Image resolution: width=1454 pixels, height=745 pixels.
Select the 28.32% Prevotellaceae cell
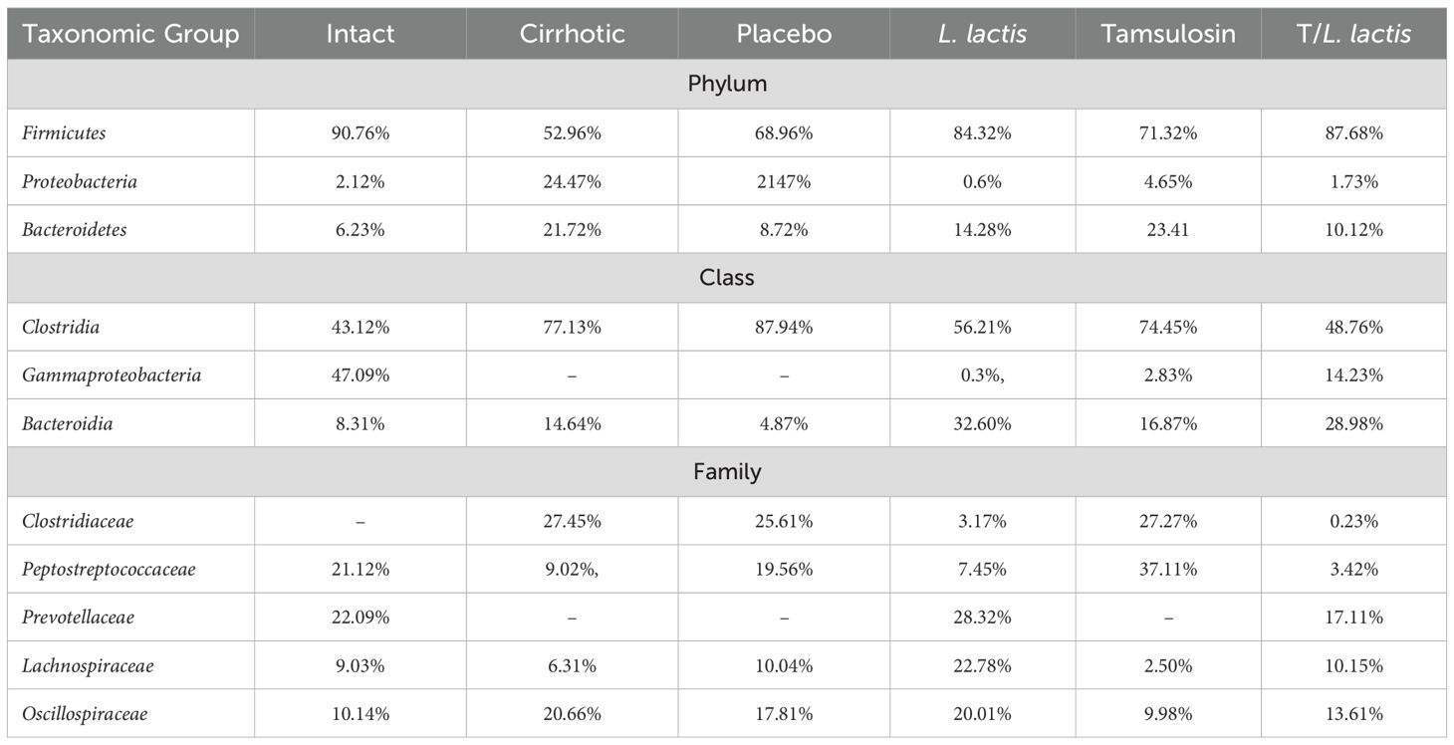(982, 618)
